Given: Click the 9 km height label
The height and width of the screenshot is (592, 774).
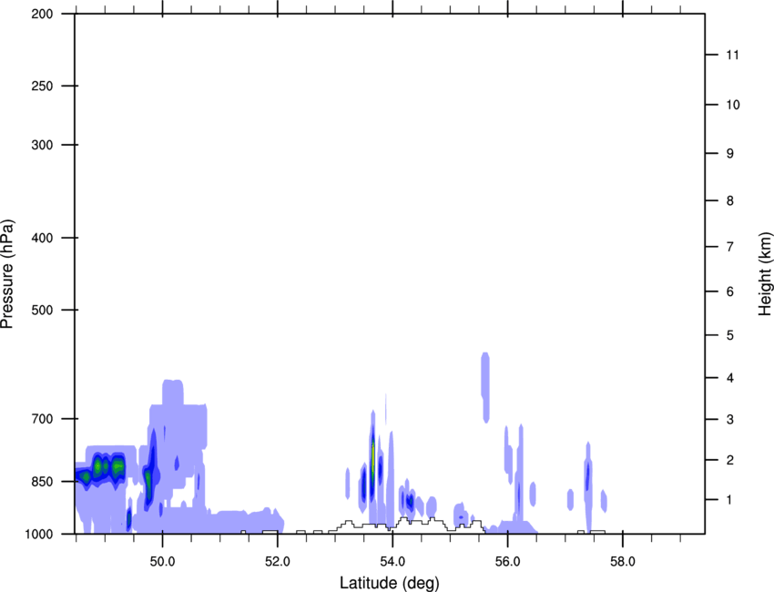Looking at the screenshot, I should pos(730,154).
